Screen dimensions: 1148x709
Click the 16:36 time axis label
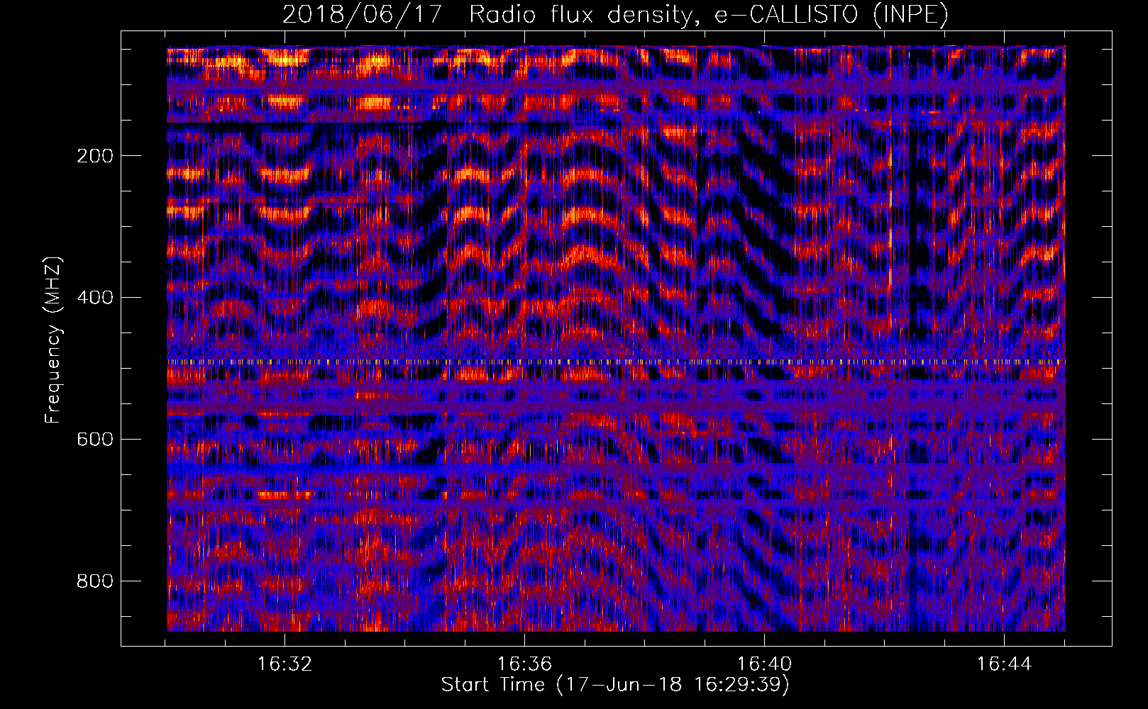click(x=524, y=664)
